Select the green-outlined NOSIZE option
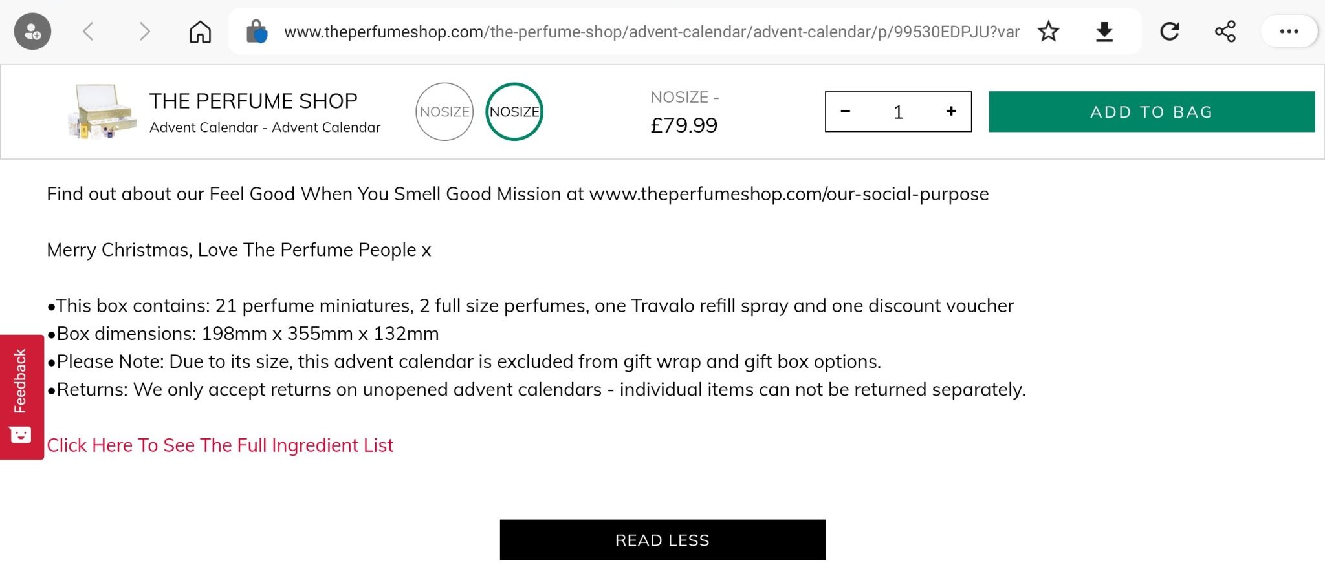Screen dimensions: 1325x576 click(x=514, y=112)
